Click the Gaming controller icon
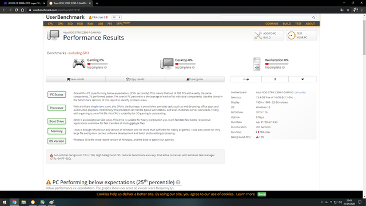The width and height of the screenshot is (366, 206). [x=79, y=64]
